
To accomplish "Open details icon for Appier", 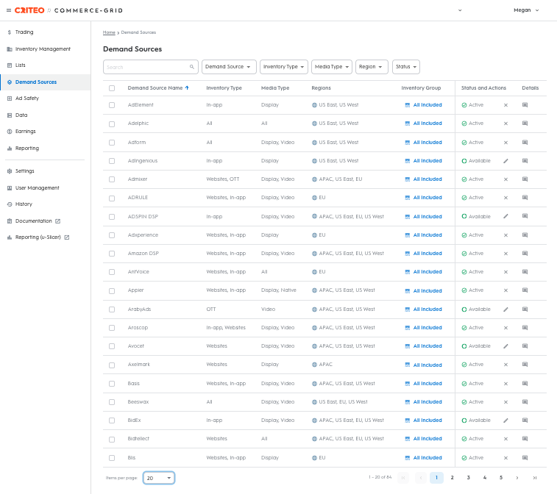I will click(x=525, y=290).
